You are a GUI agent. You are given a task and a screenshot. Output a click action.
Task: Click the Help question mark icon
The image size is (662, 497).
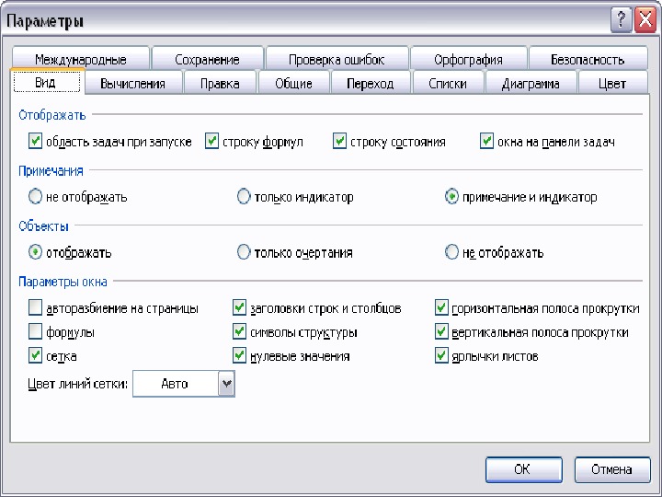pyautogui.click(x=620, y=20)
